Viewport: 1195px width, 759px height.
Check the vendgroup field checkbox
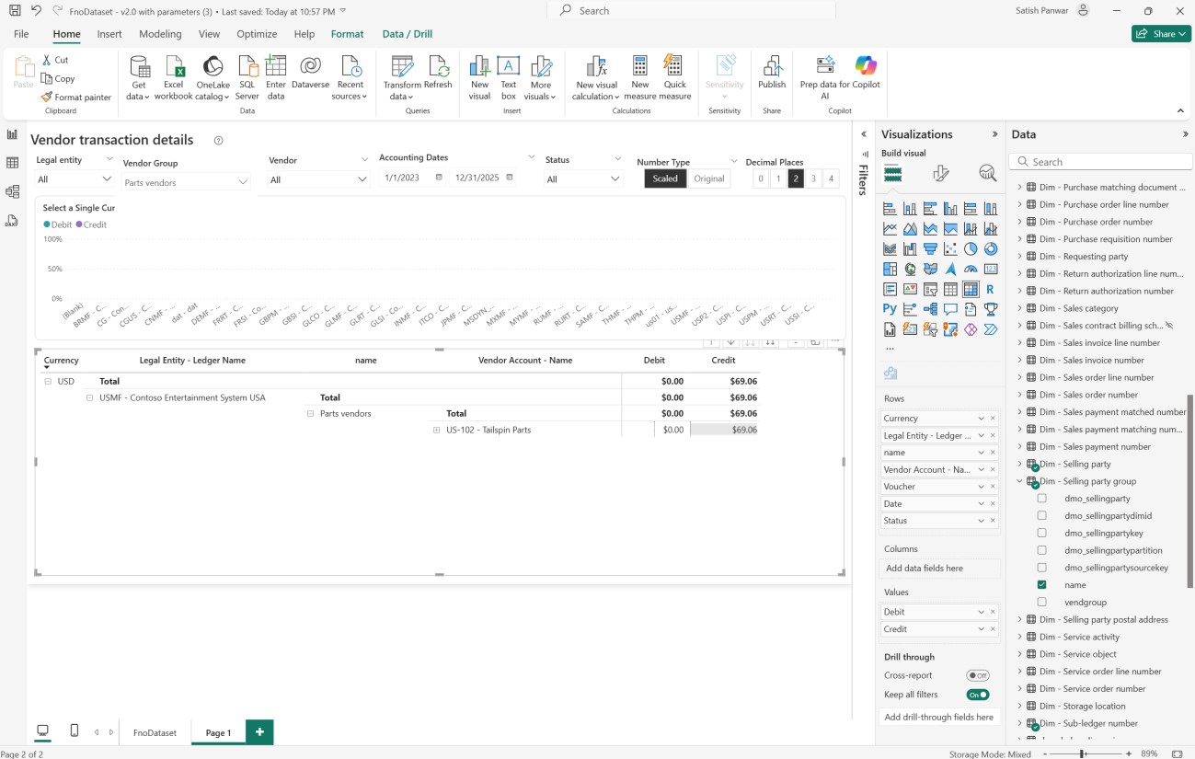1042,602
